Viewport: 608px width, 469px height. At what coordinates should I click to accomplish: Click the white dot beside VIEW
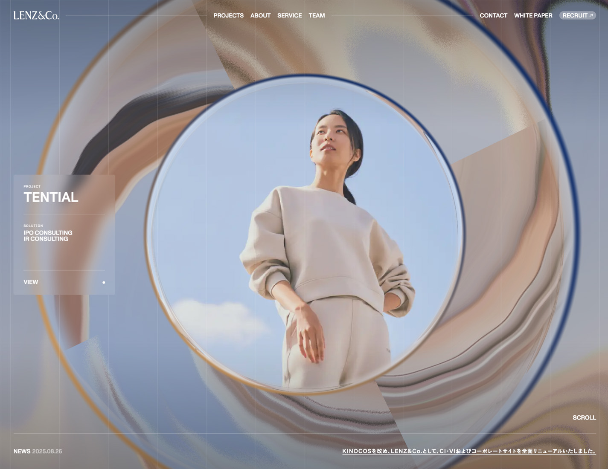(x=104, y=282)
